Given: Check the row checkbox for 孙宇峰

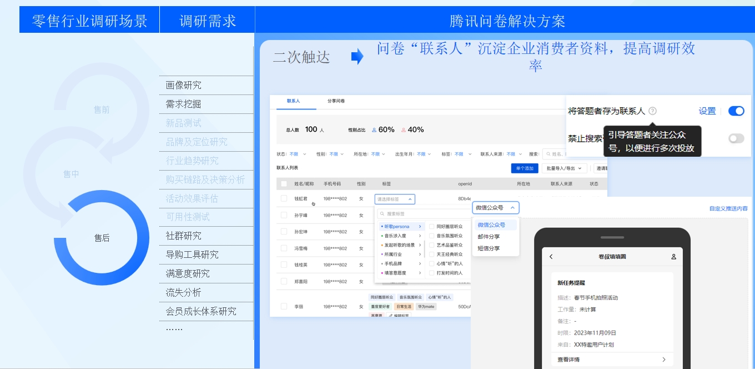Looking at the screenshot, I should 284,215.
